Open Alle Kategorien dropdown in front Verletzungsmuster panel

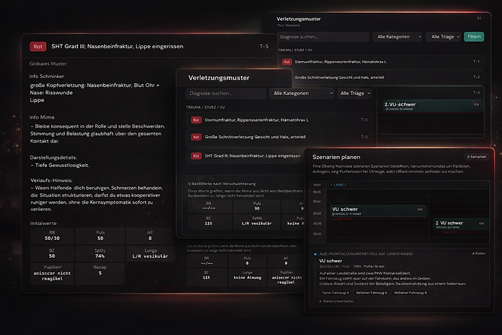(x=302, y=93)
